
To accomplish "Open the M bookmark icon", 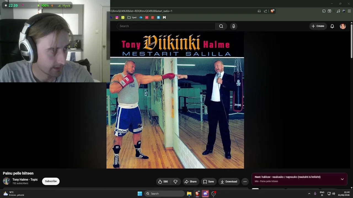I will [x=164, y=17].
